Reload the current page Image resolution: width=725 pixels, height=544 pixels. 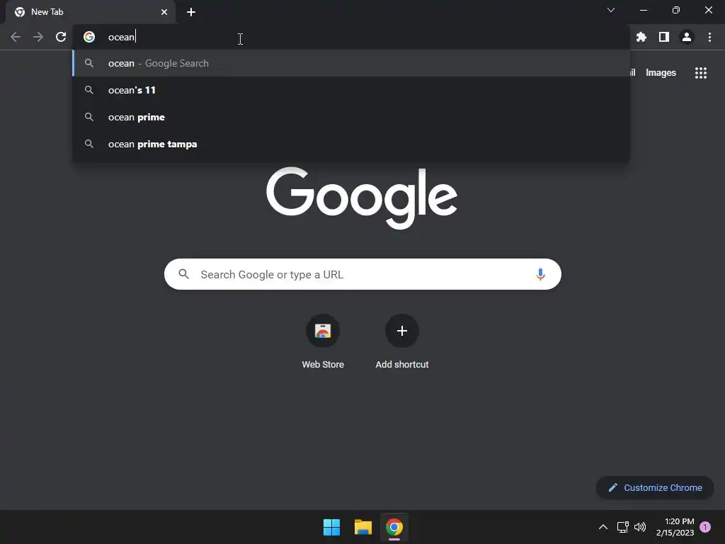[61, 37]
